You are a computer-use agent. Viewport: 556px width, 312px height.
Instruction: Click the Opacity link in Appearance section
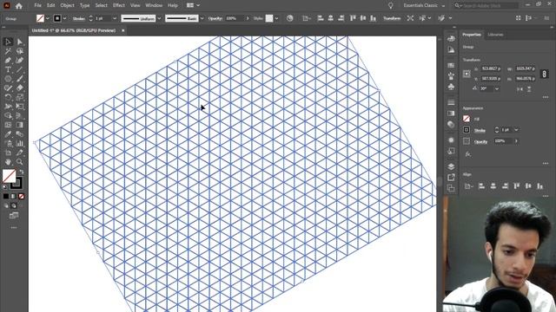[x=480, y=141]
